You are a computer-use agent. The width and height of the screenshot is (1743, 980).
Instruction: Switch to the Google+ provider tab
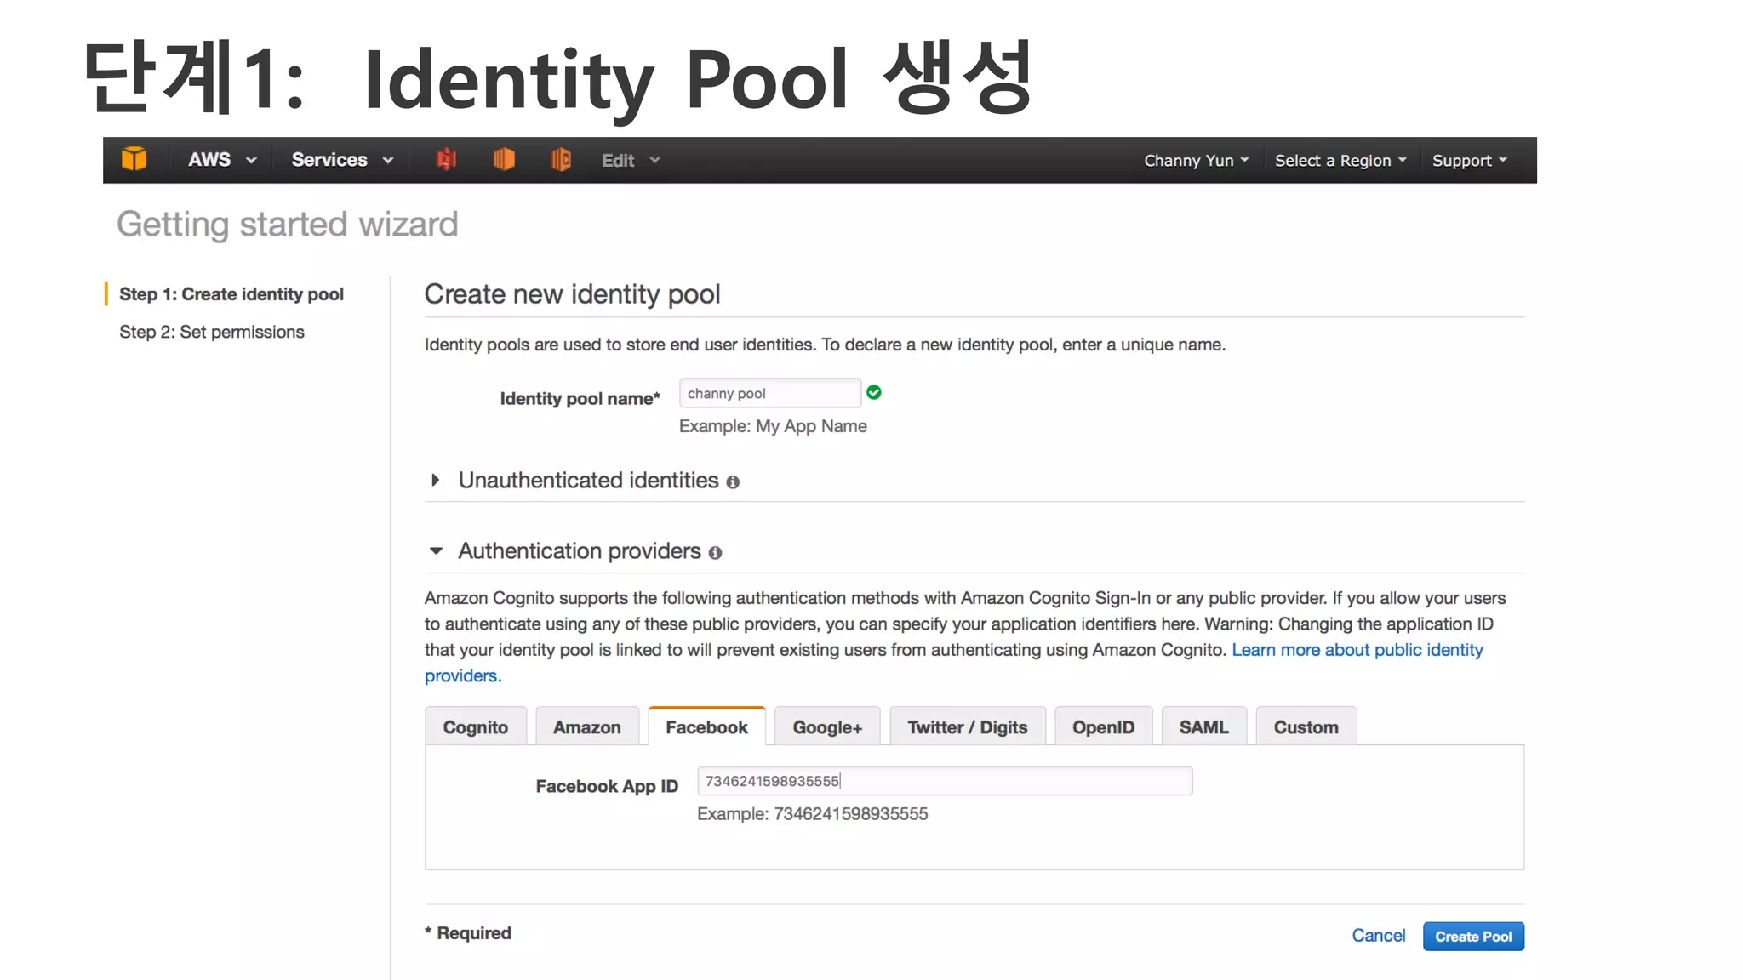[827, 726]
